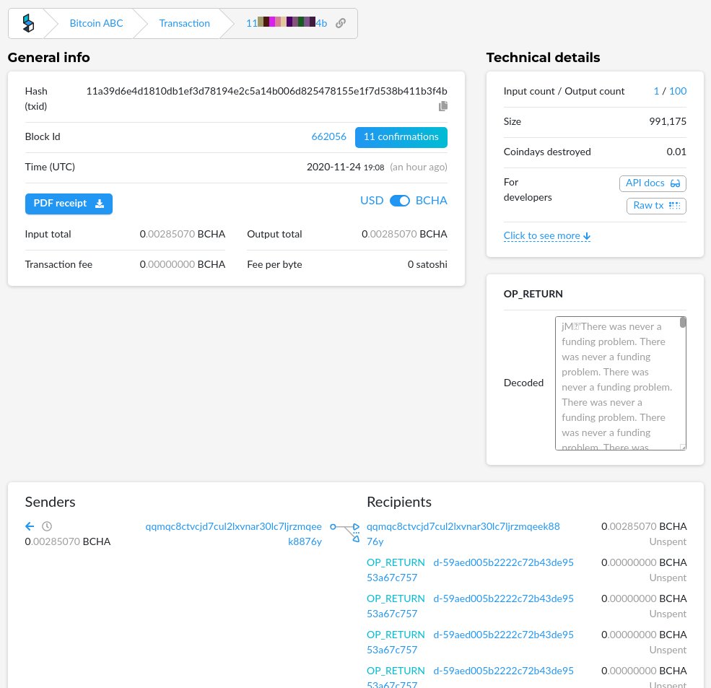Select "Bitcoin ABC" in the breadcrumb
This screenshot has width=711, height=688.
pyautogui.click(x=96, y=23)
